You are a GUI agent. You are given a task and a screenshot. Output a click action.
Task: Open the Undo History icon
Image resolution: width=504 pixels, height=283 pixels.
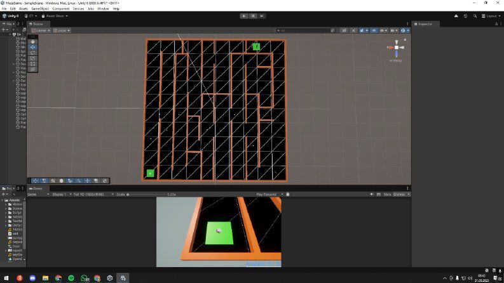click(x=465, y=16)
